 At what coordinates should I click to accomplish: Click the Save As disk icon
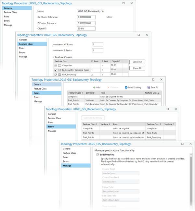(149, 88)
